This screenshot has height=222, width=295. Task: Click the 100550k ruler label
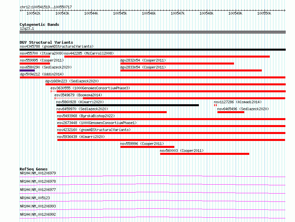[264, 13]
